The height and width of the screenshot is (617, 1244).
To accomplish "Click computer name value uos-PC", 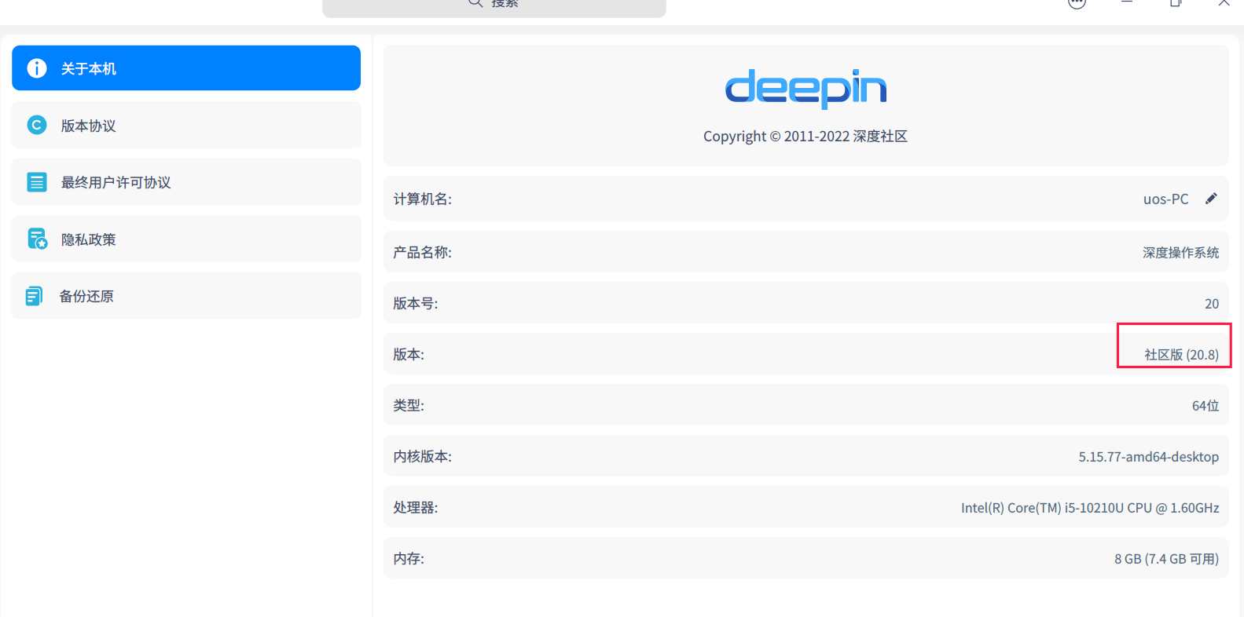I will tap(1165, 199).
